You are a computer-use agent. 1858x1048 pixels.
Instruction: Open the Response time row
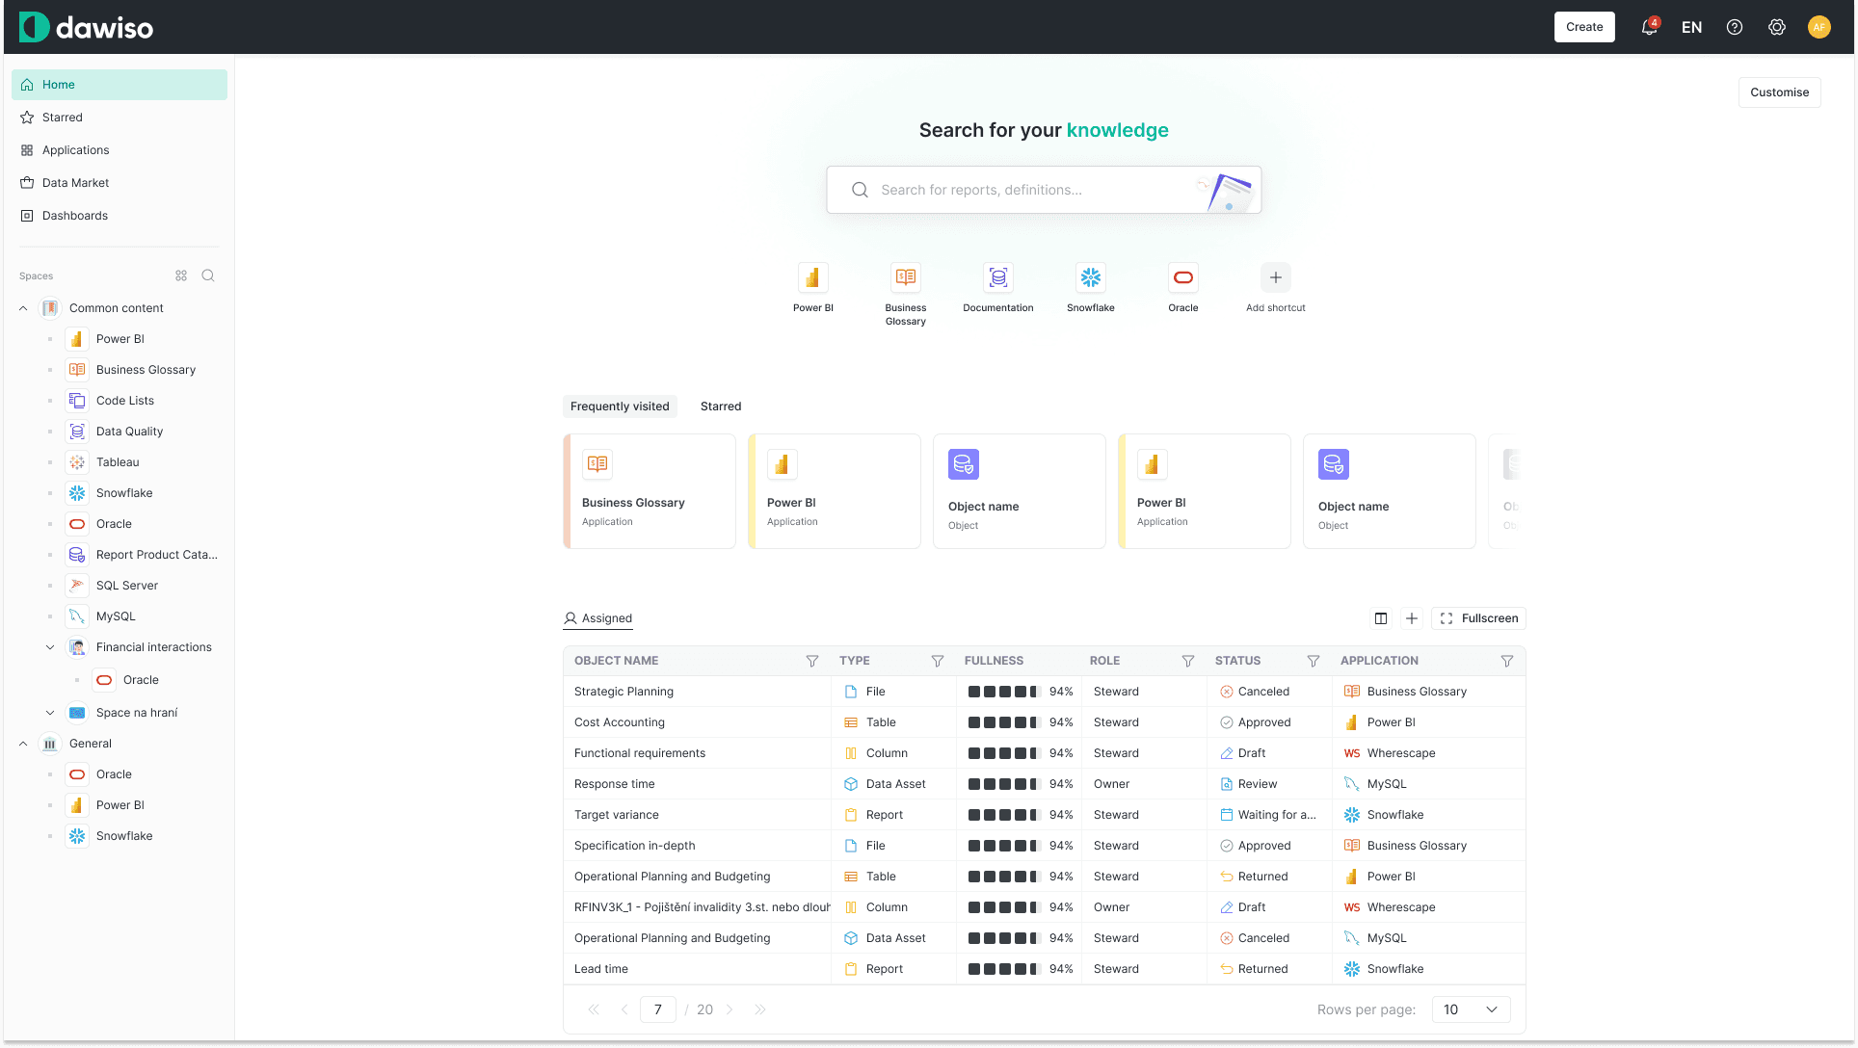click(1044, 784)
